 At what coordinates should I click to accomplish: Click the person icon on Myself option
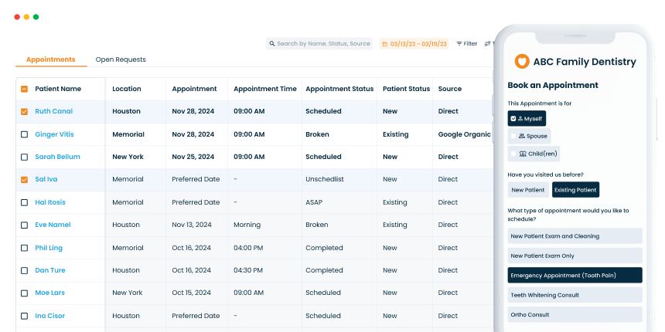click(522, 118)
